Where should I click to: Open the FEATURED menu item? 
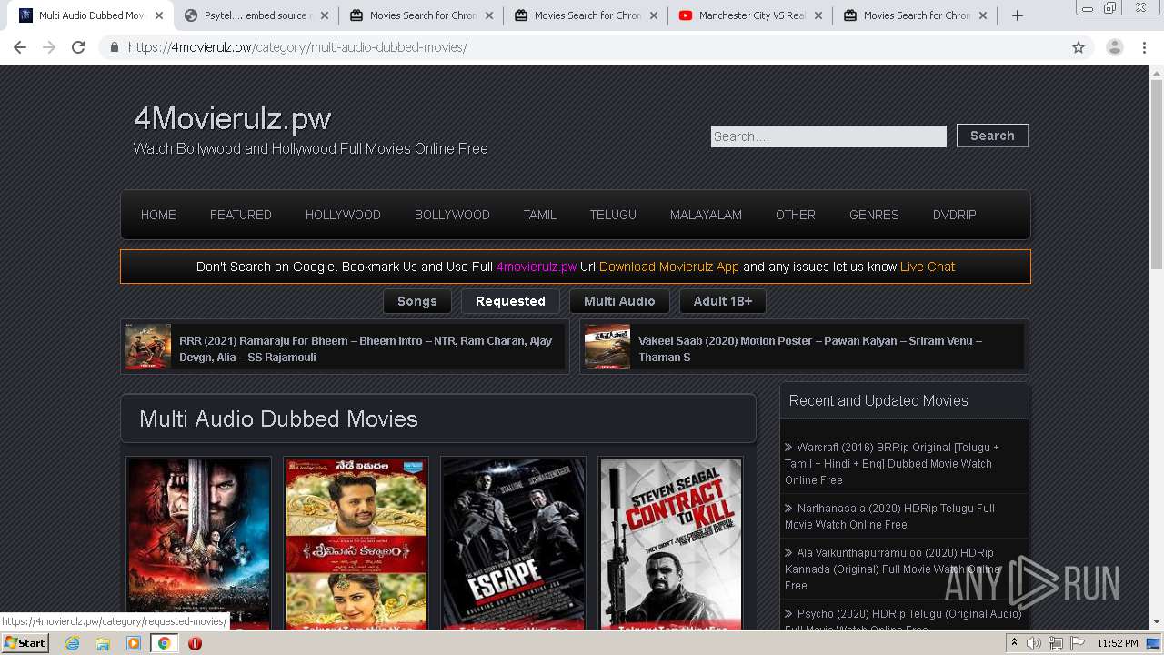click(x=241, y=215)
